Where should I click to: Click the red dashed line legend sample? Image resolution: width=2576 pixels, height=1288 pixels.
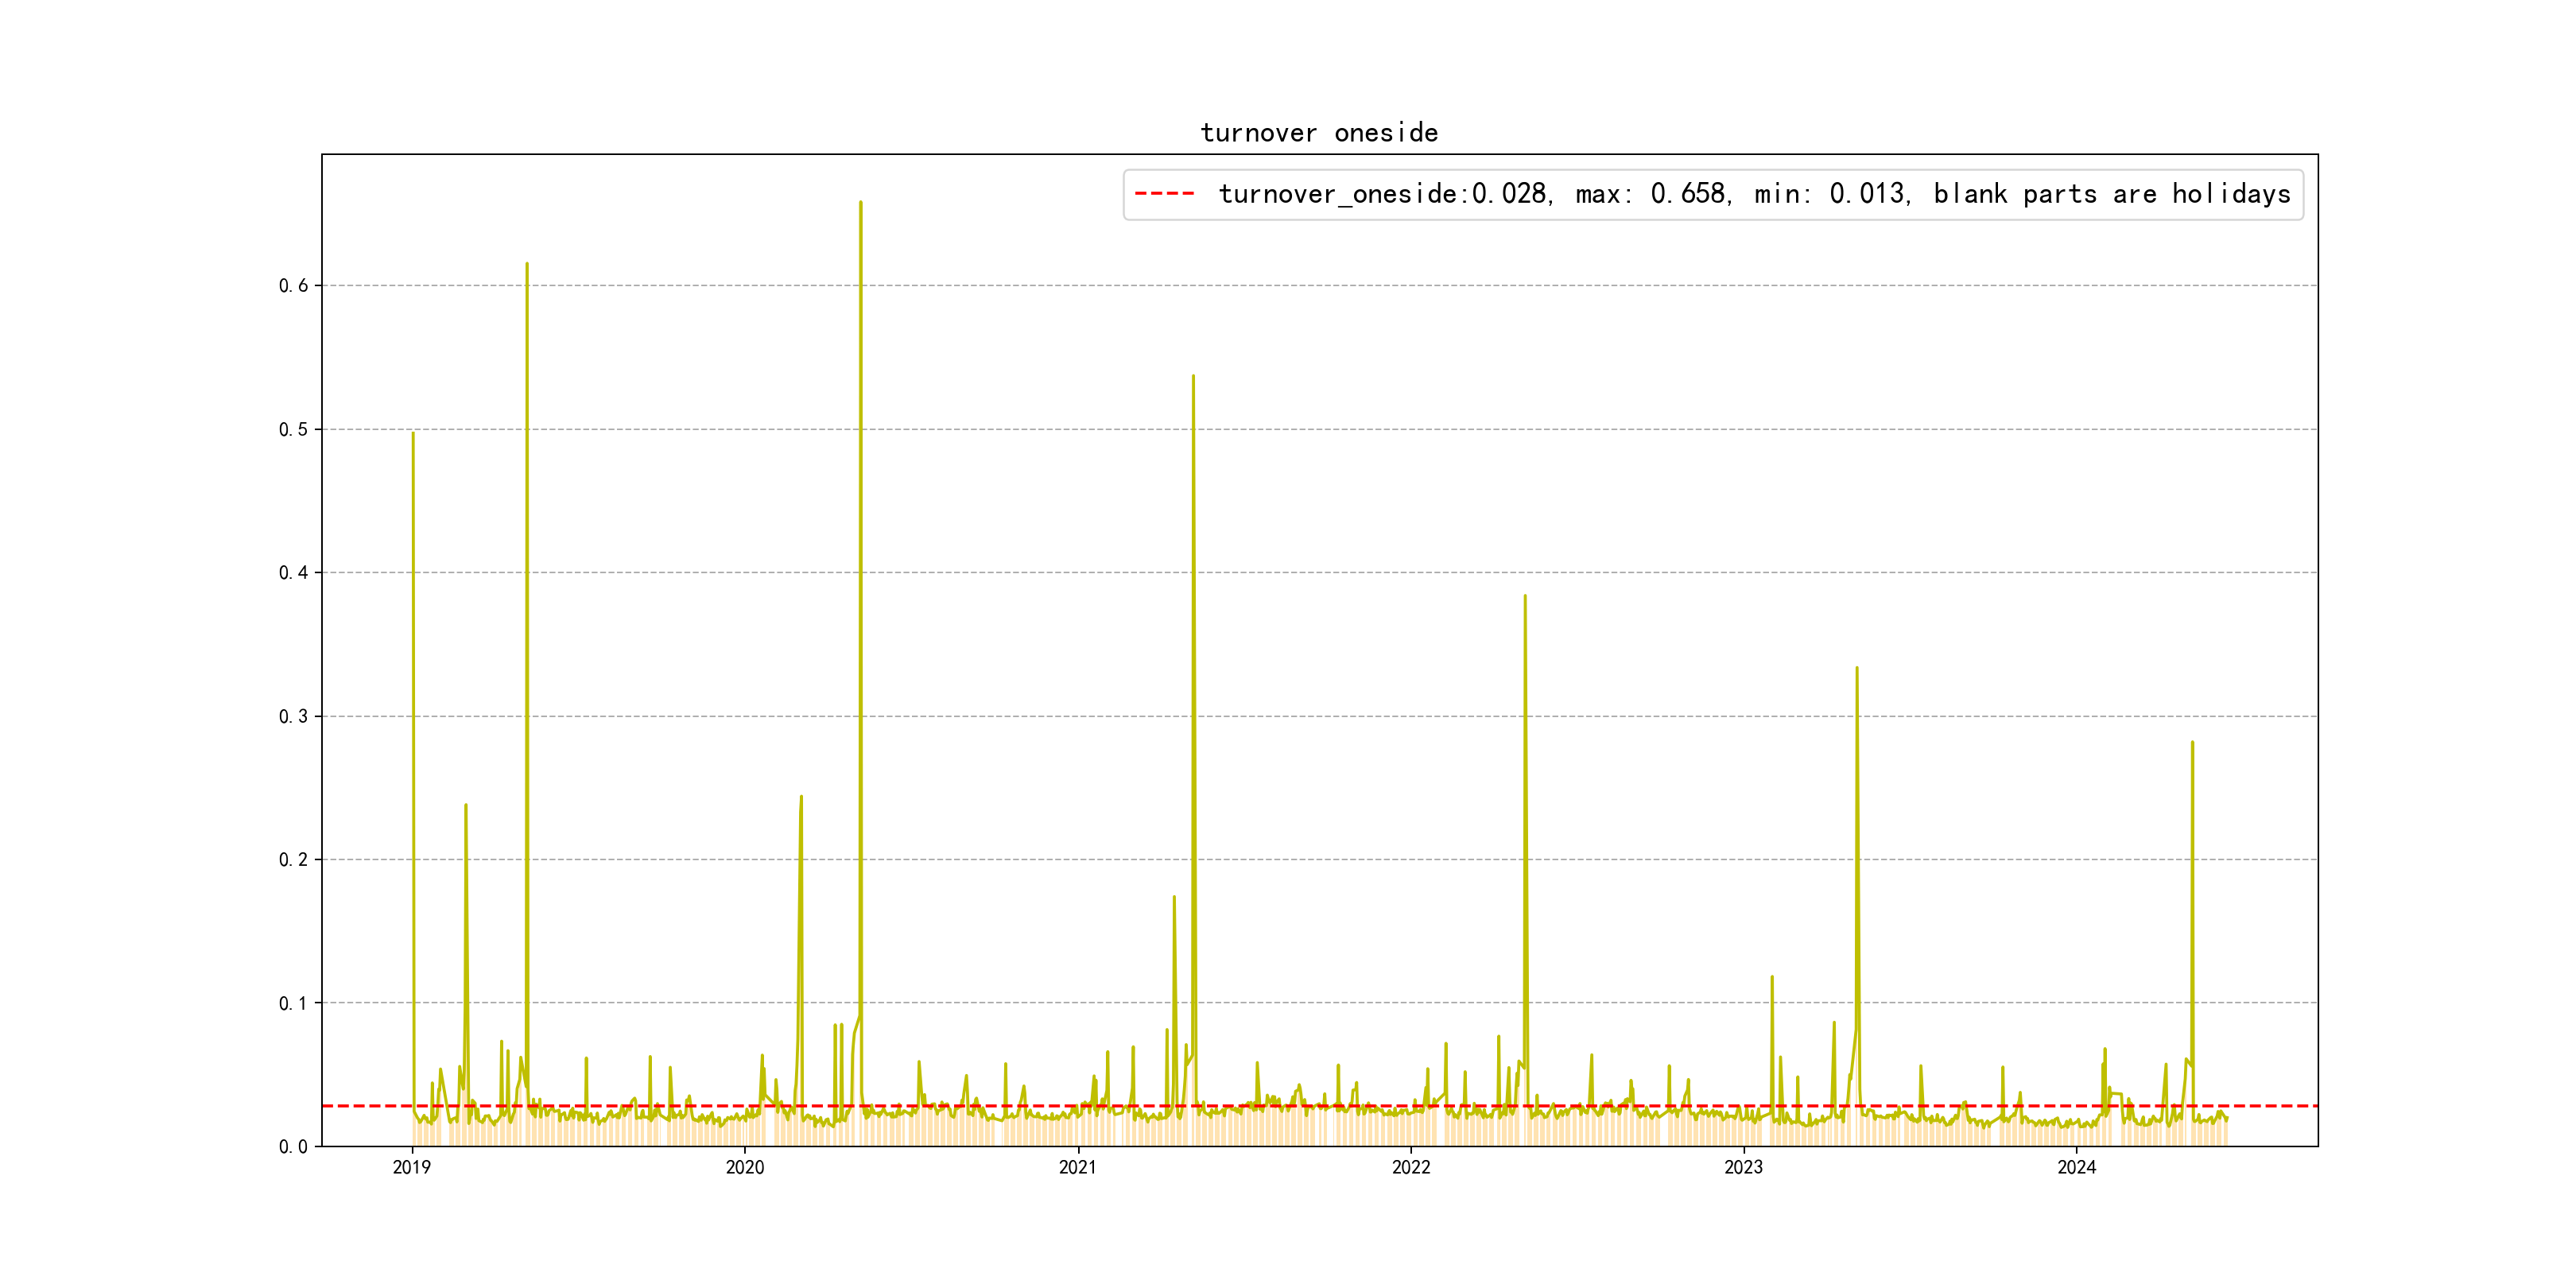point(1164,194)
